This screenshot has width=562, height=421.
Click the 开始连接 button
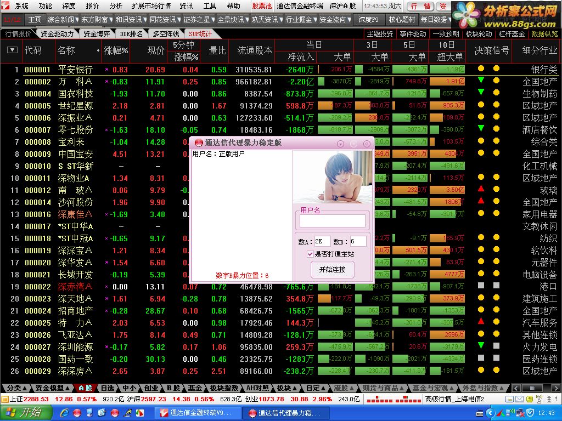pos(332,270)
